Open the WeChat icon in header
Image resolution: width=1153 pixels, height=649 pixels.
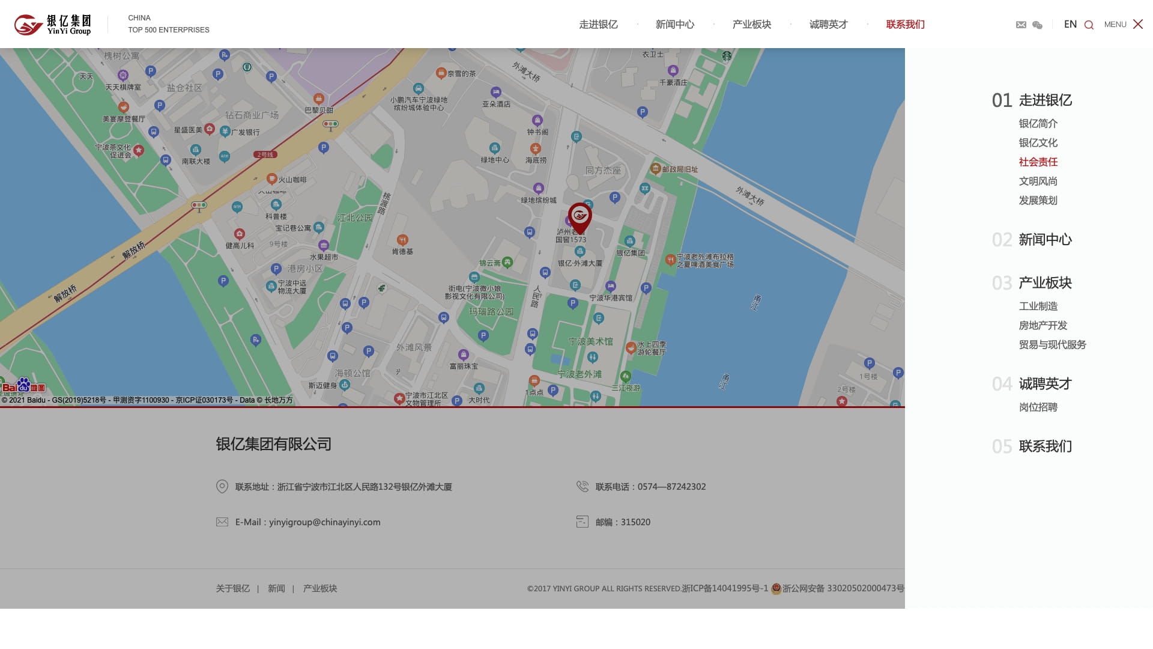tap(1037, 25)
